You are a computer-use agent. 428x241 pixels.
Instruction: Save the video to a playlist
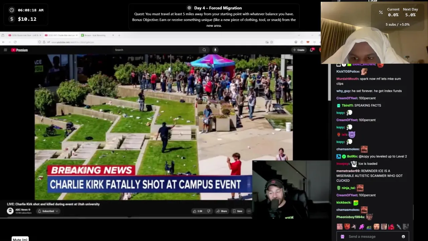(237, 211)
